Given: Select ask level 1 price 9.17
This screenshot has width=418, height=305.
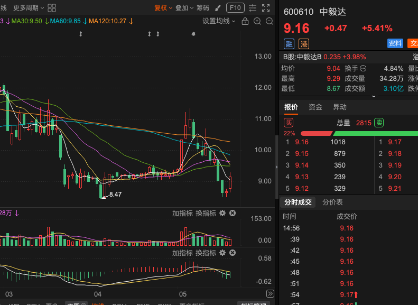Looking at the screenshot, I should (x=395, y=142).
